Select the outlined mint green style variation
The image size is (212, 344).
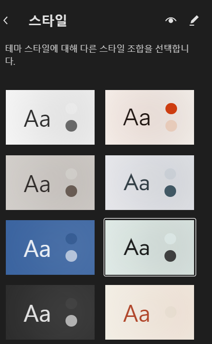click(x=149, y=247)
